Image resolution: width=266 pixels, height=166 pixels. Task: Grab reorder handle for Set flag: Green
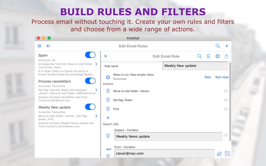point(226,100)
